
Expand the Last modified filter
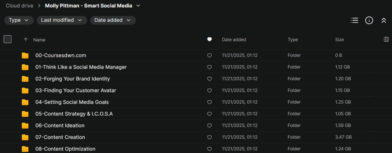coord(62,20)
